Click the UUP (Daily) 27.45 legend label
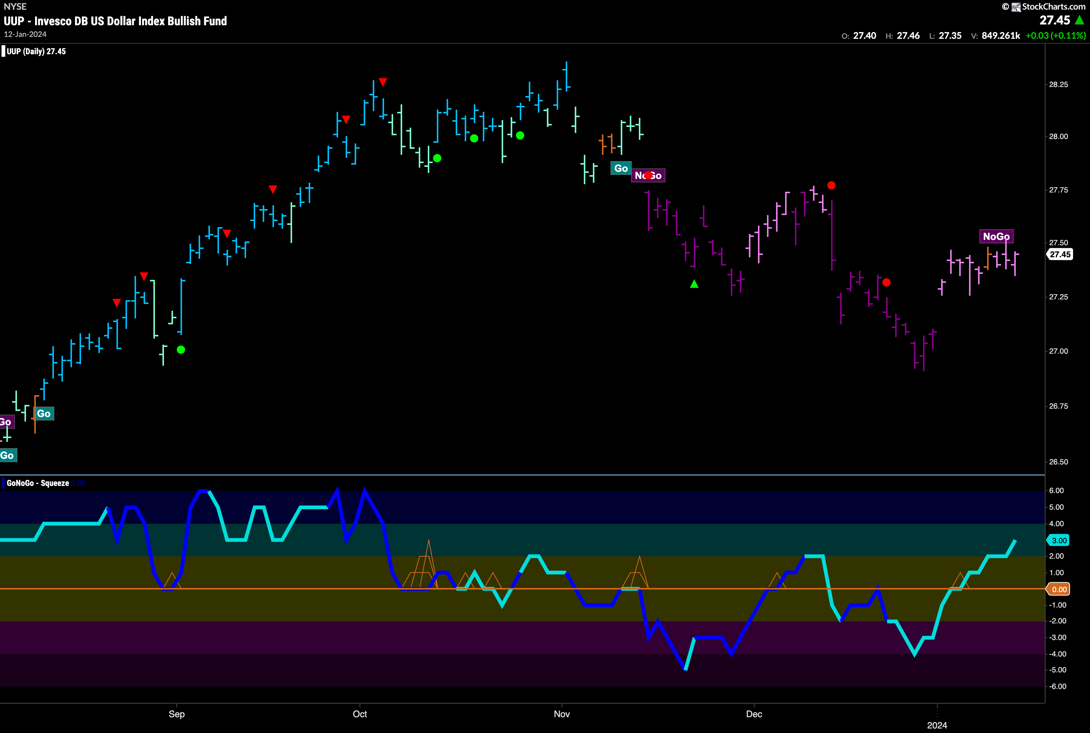This screenshot has width=1090, height=733. (36, 52)
